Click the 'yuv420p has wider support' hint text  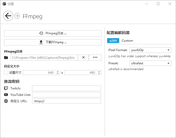pos(140,56)
